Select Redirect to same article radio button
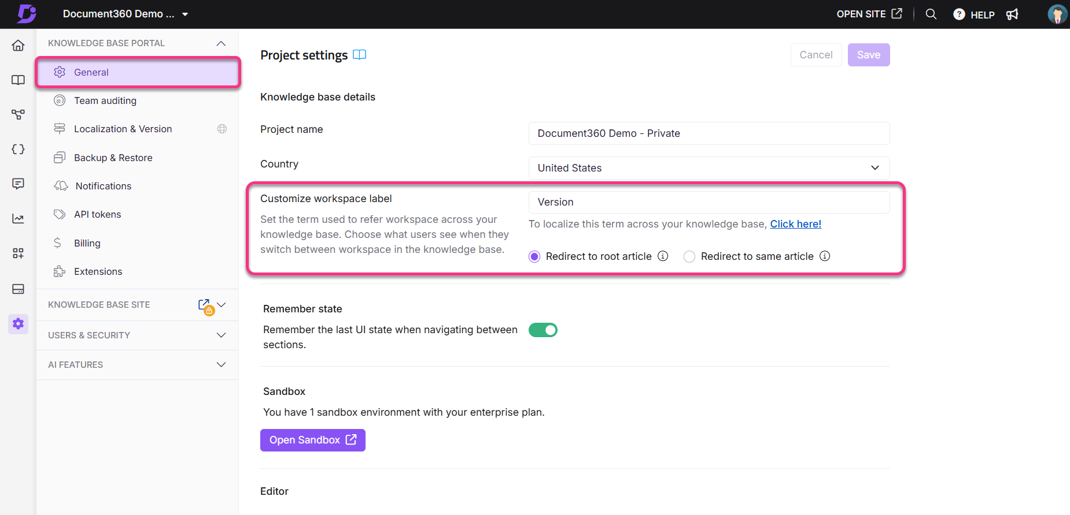The width and height of the screenshot is (1070, 515). (689, 256)
